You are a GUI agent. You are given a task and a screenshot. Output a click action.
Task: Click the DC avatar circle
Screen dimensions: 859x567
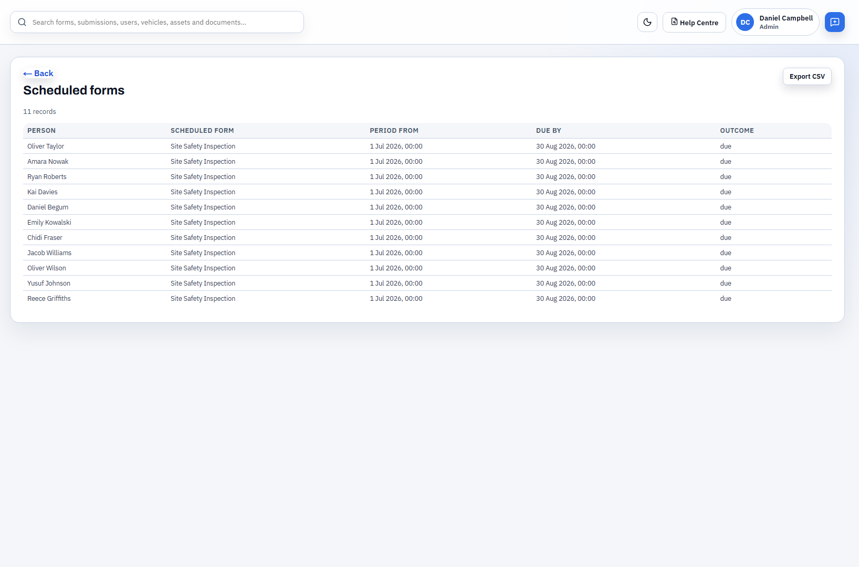[x=745, y=22]
